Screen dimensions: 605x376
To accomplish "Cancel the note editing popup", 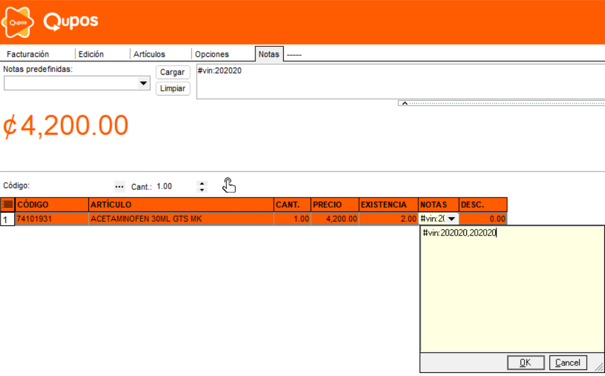I will 568,362.
